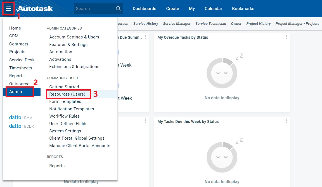Click the Autotask logo
Viewport: 322px width, 187px height.
(34, 9)
